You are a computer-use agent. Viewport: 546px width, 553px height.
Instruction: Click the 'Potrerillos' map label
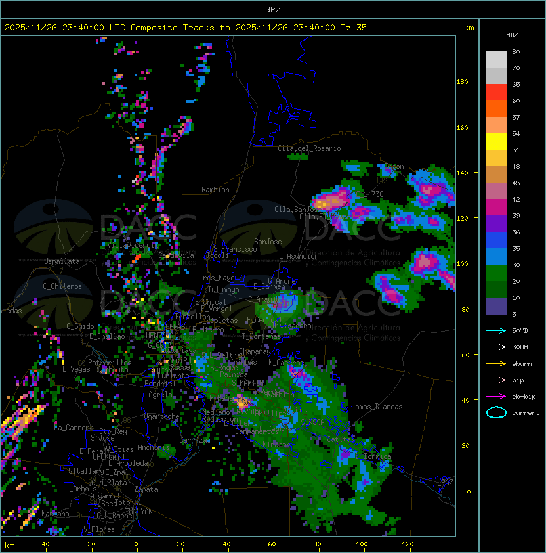110,363
